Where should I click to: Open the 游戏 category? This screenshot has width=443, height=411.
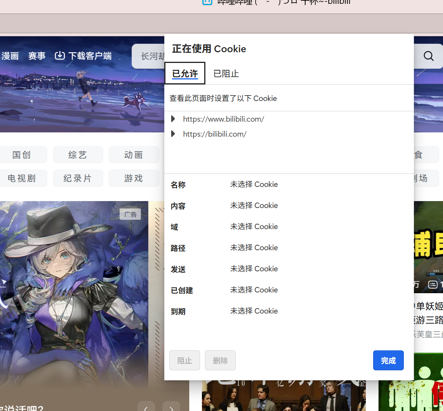pos(134,178)
